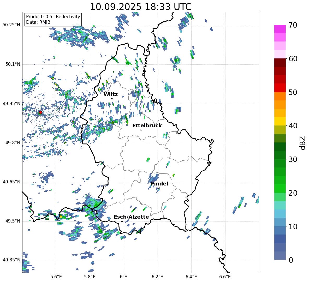The image size is (309, 282).
Task: Click the colorbar value 70
Action: [x=293, y=25]
